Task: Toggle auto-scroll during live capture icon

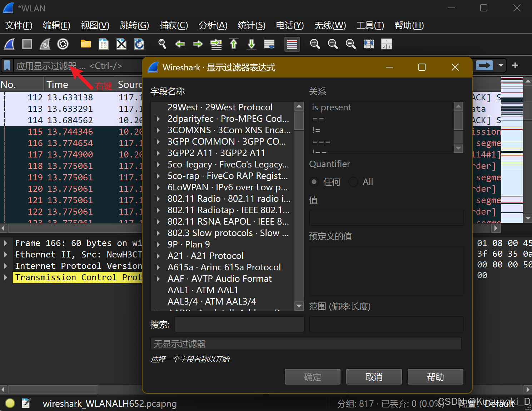Action: click(269, 44)
